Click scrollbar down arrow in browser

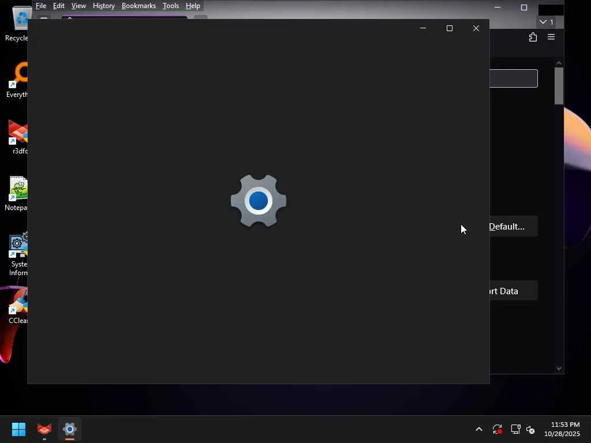pyautogui.click(x=559, y=369)
